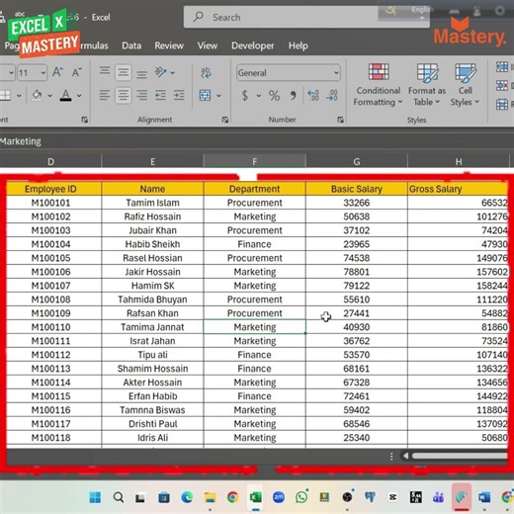Apply Accounting Number Format dollar icon

pyautogui.click(x=245, y=96)
